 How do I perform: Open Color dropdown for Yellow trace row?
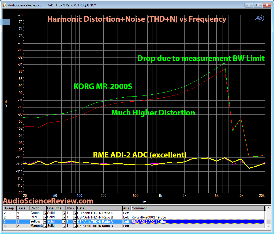(x=45, y=222)
